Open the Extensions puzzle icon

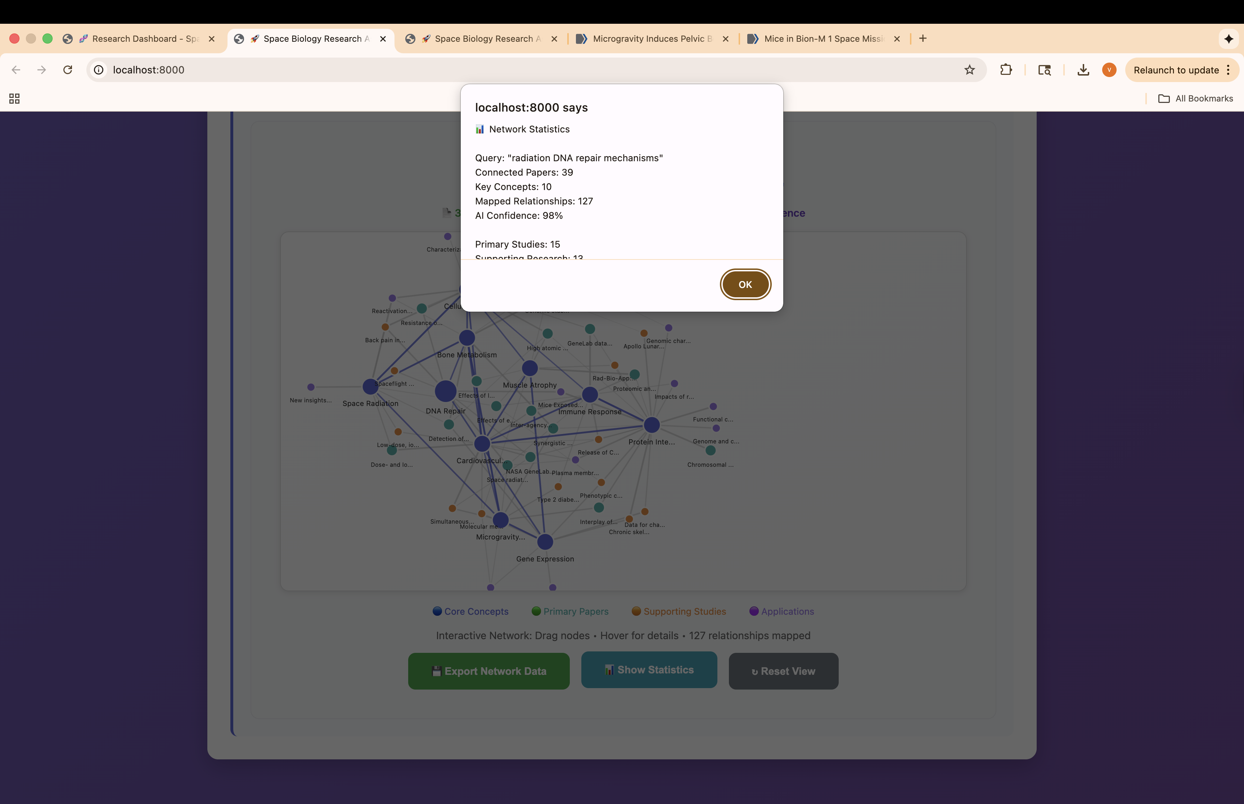(x=1006, y=70)
